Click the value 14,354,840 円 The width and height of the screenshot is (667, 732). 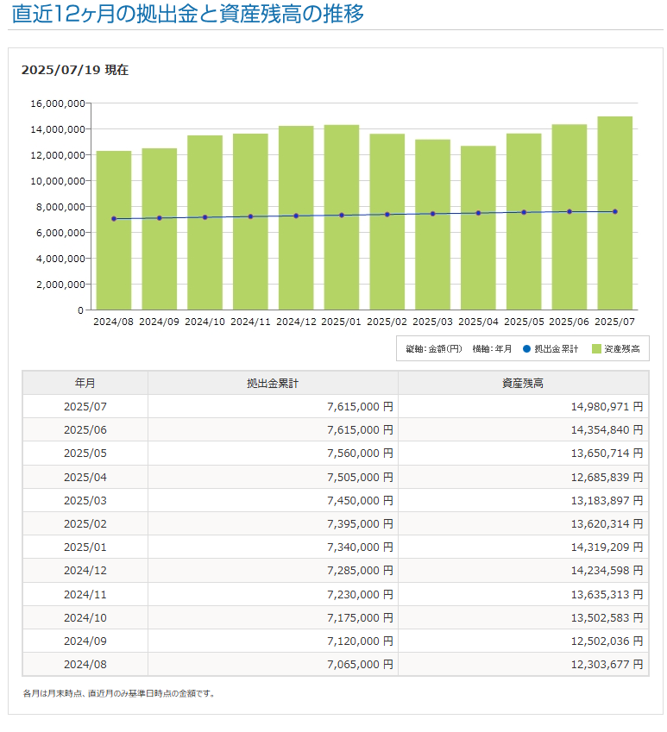point(607,430)
